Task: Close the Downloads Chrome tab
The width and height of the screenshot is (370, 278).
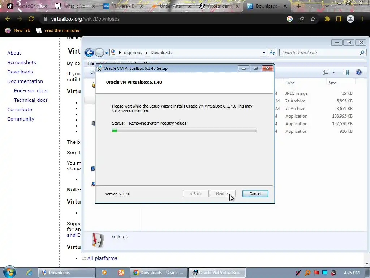Action: tap(285, 6)
